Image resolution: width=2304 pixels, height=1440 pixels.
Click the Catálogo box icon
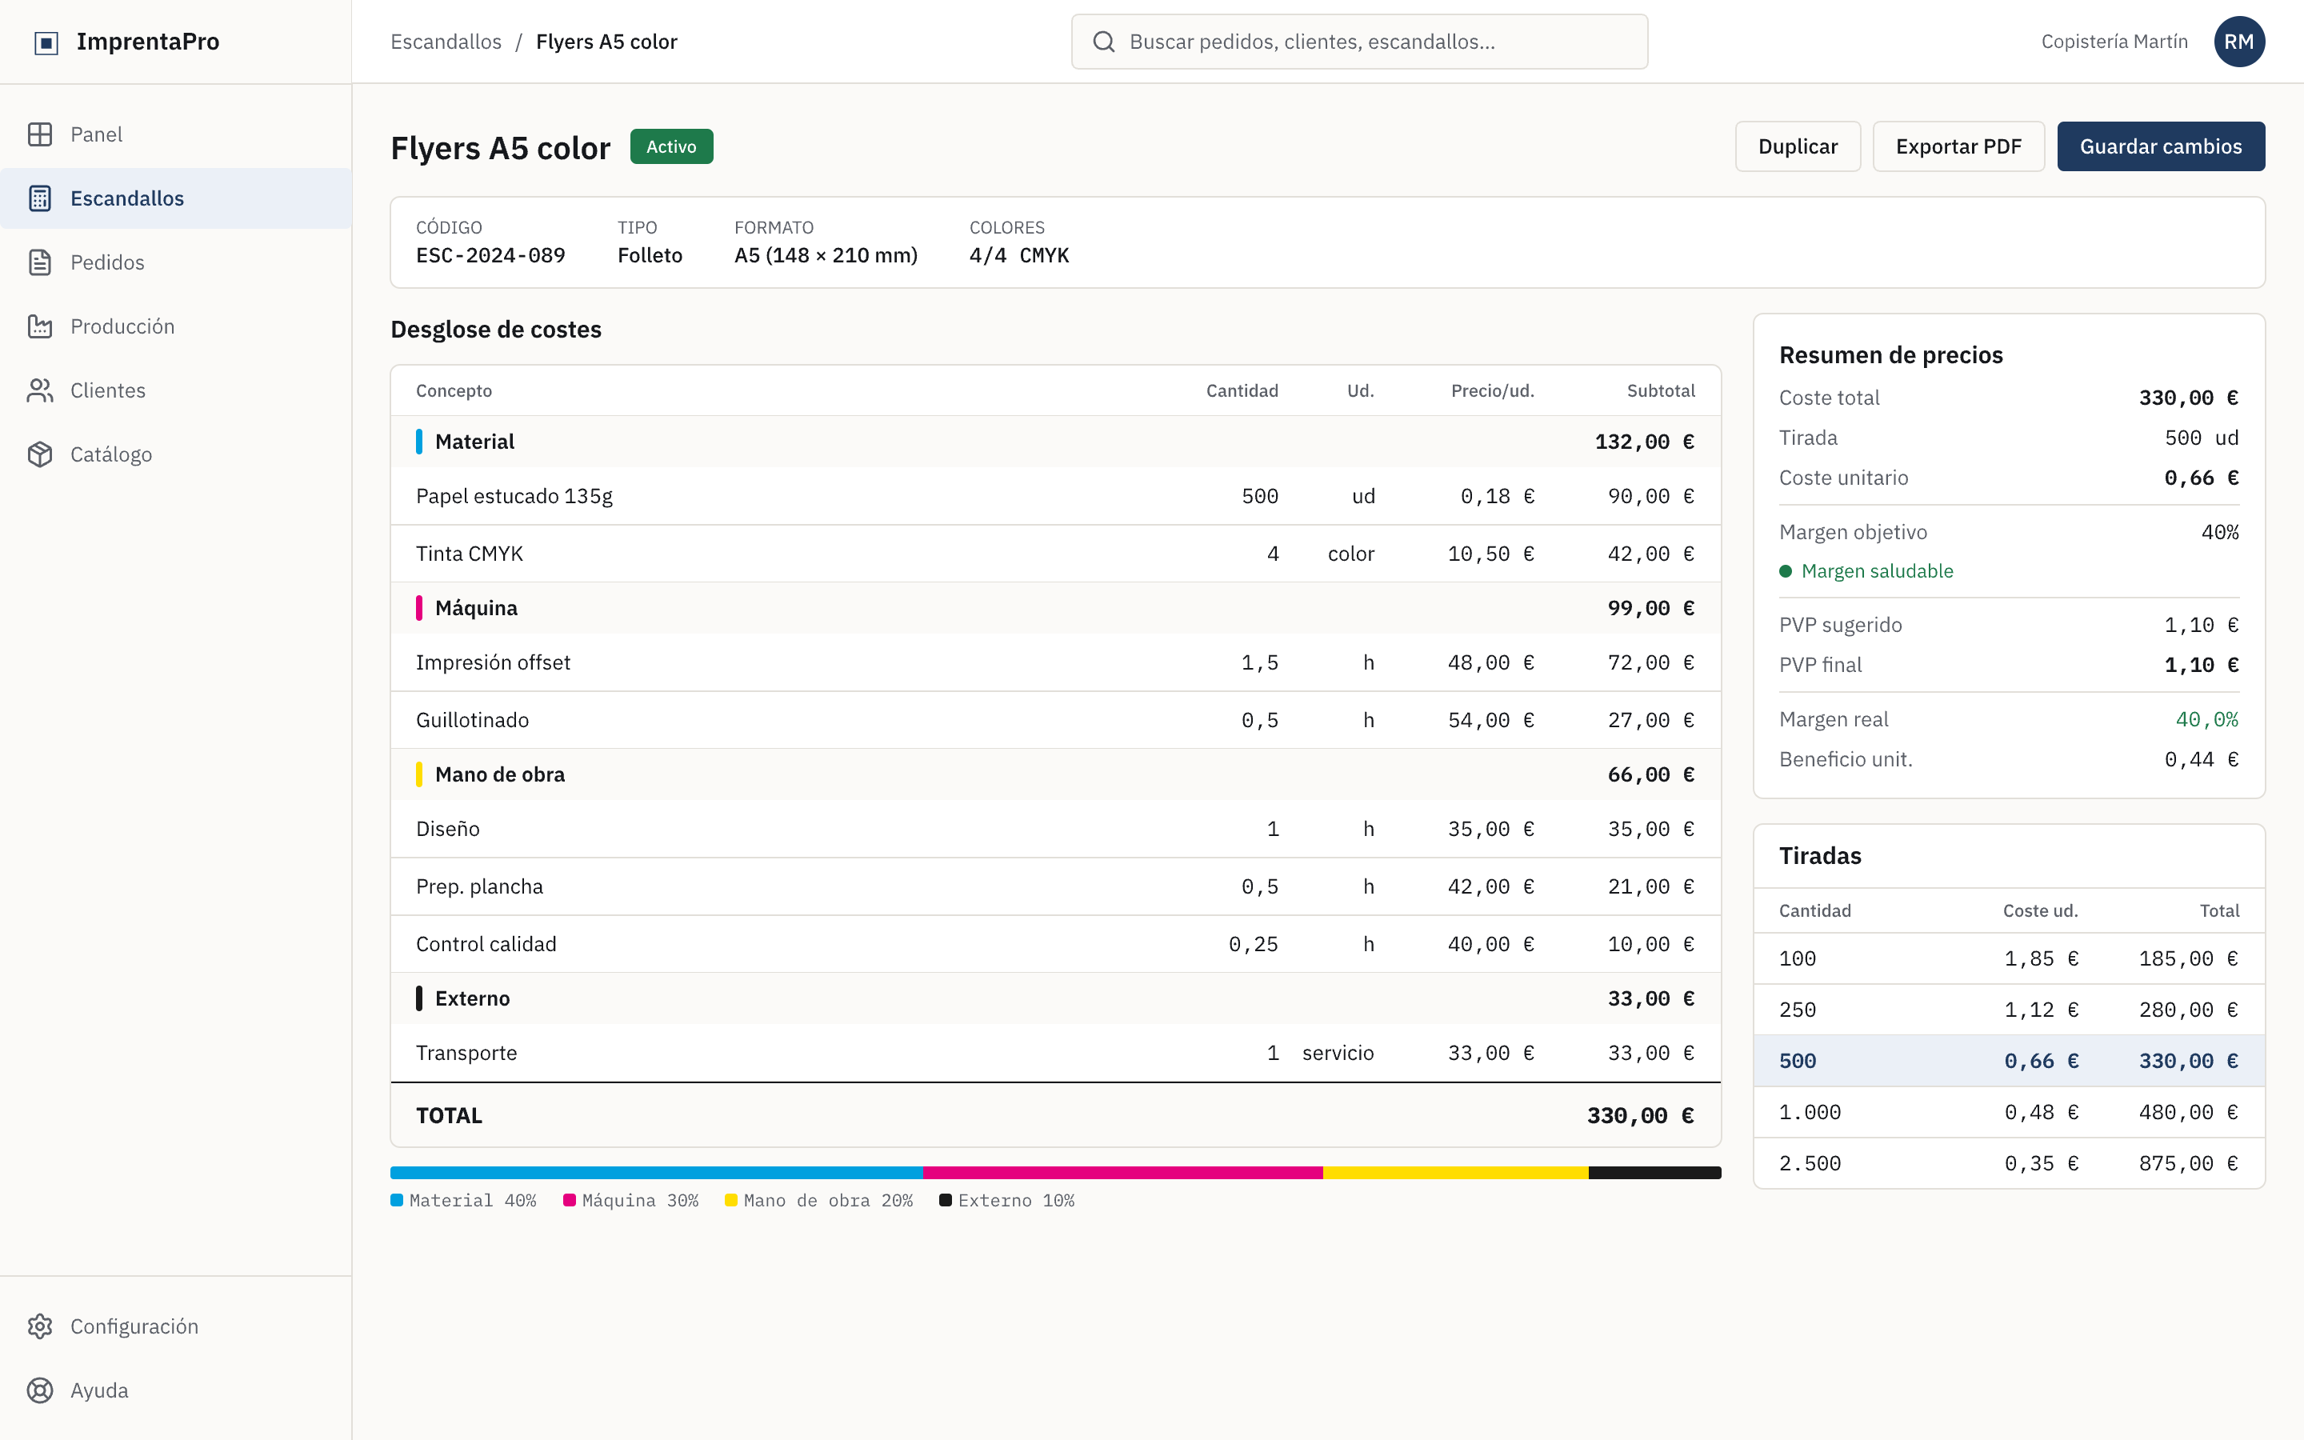[40, 454]
